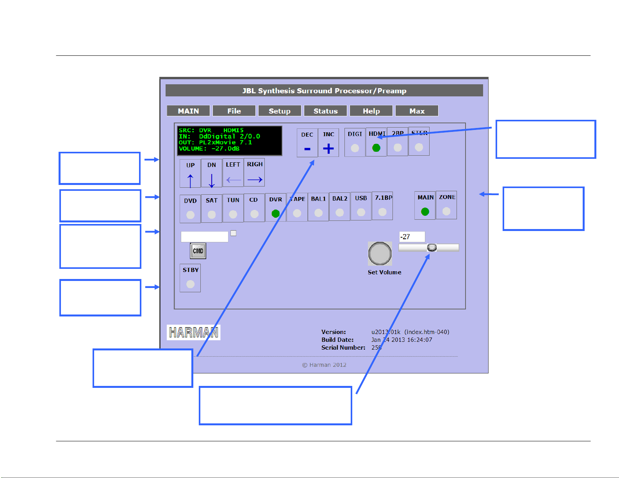
Task: Select the BAL1 source
Action: 318,207
